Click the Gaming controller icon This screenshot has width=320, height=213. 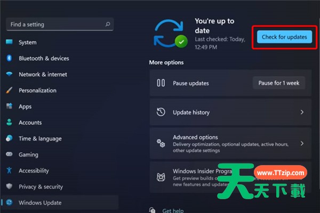pos(9,154)
